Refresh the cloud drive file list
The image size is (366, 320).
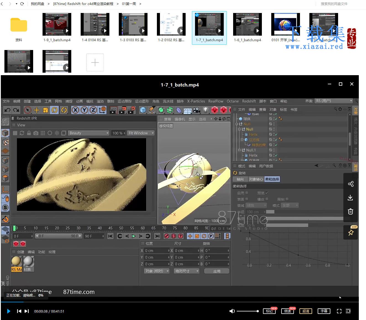pos(22,4)
